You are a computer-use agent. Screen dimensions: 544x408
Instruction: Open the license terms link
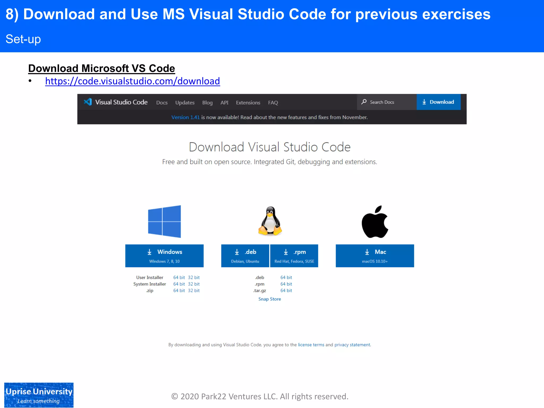pyautogui.click(x=311, y=345)
